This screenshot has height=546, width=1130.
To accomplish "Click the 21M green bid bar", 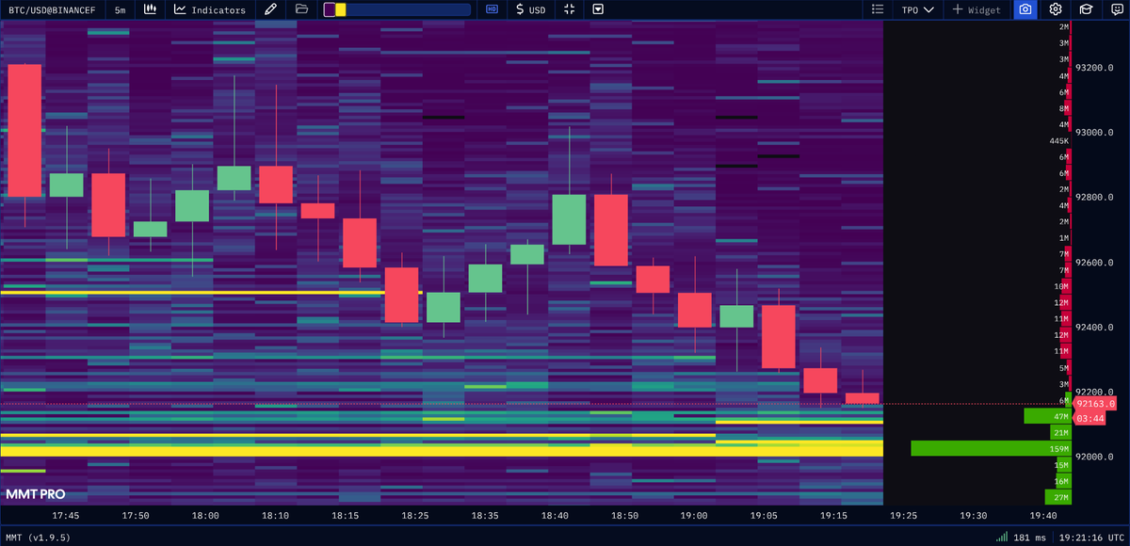I will click(1061, 432).
